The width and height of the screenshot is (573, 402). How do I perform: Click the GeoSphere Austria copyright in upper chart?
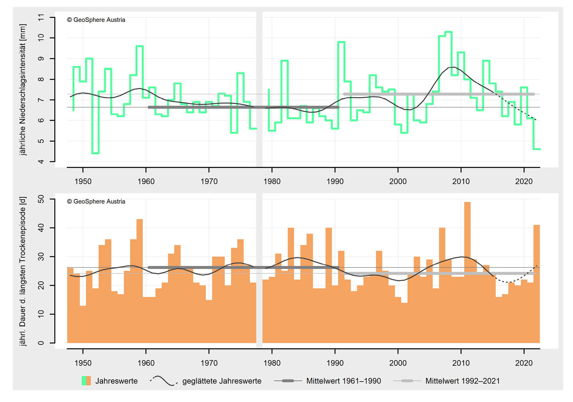96,20
